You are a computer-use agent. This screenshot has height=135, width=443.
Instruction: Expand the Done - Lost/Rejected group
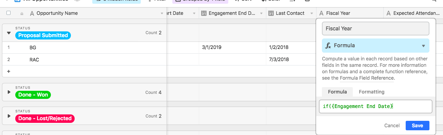(x=9, y=116)
